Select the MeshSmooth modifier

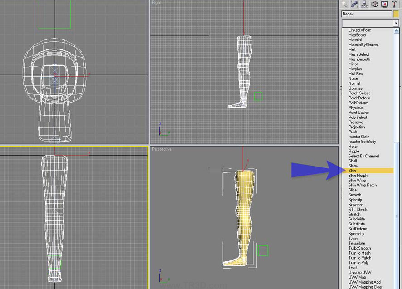(358, 59)
